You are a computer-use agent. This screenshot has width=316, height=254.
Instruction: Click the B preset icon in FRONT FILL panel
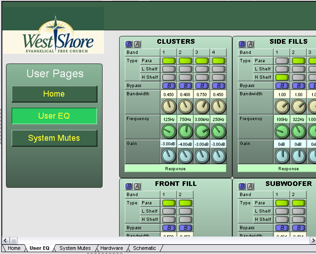pos(129,186)
